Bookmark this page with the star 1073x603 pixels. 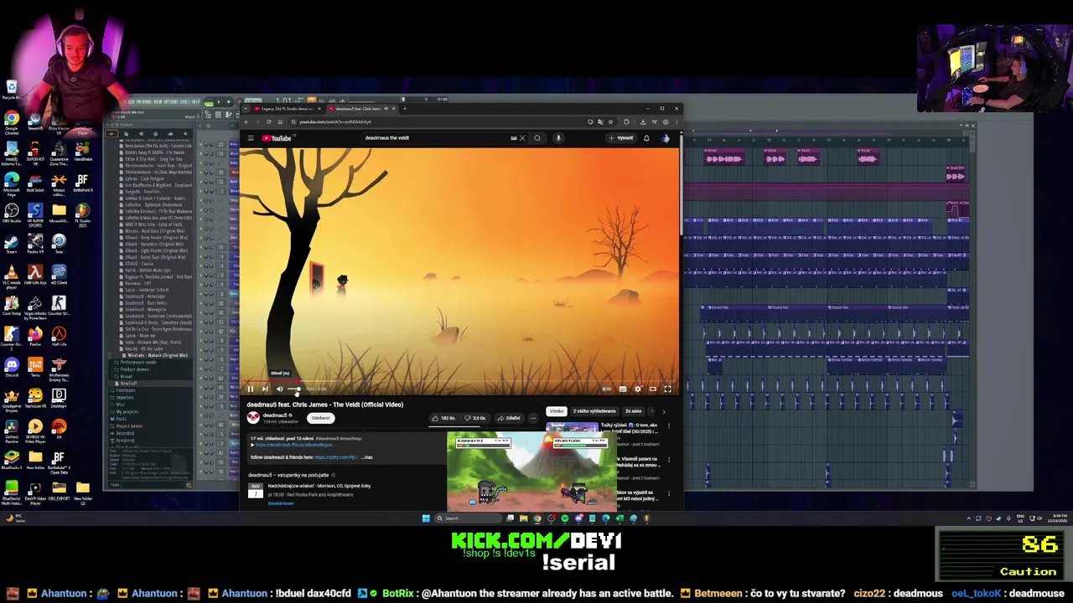tap(610, 122)
